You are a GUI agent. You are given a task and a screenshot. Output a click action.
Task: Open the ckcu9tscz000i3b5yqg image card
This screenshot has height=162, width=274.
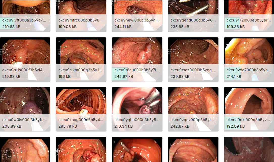193,59
